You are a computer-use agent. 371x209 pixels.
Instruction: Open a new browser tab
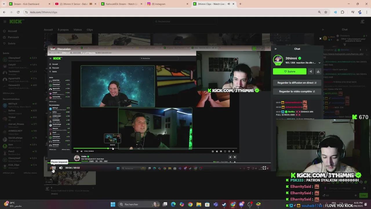pyautogui.click(x=240, y=4)
